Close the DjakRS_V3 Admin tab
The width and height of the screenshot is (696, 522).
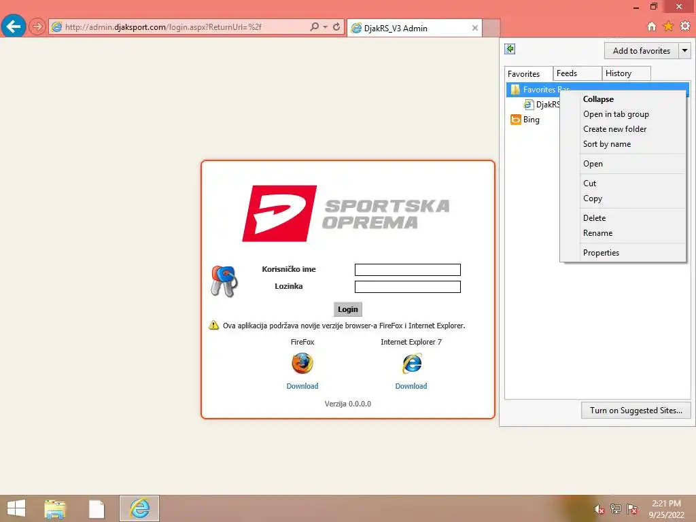474,28
